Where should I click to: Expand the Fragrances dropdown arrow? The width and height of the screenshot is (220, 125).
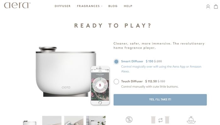[102, 6]
